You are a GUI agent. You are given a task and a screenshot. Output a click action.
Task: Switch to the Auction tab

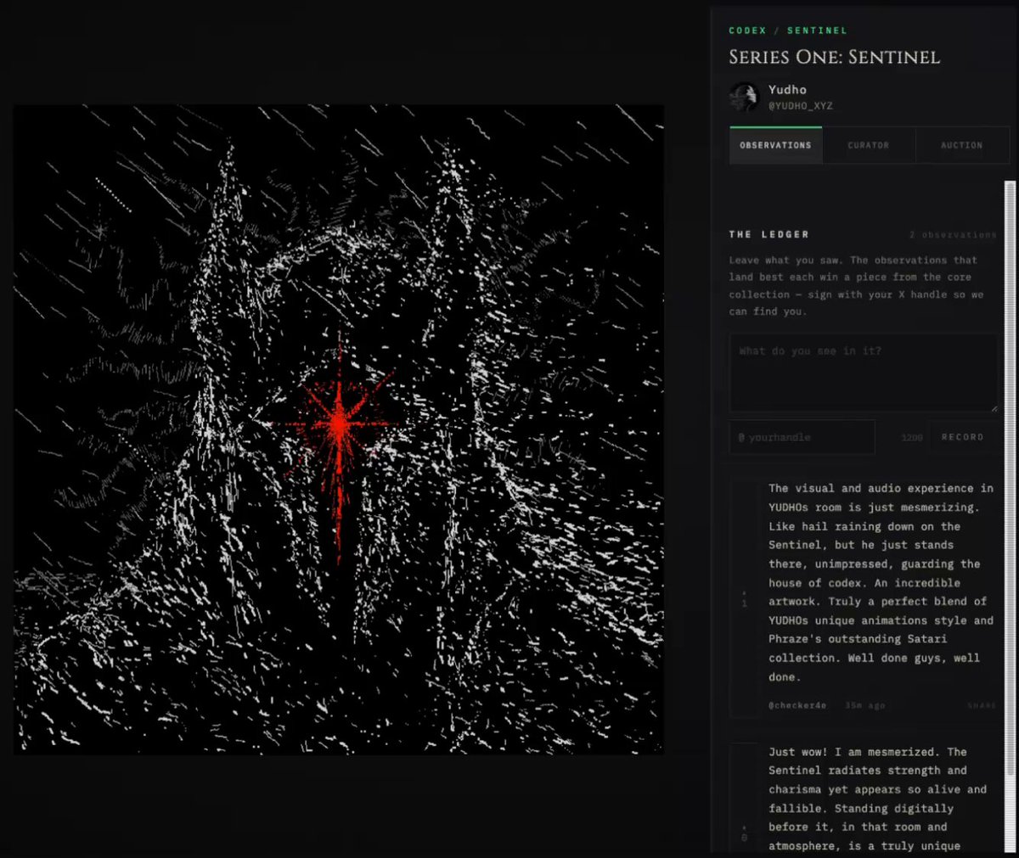962,145
